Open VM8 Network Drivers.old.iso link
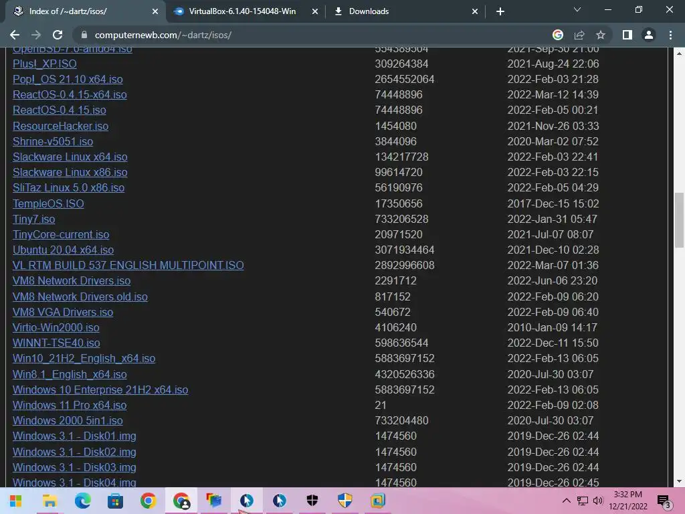The width and height of the screenshot is (685, 514). point(80,296)
